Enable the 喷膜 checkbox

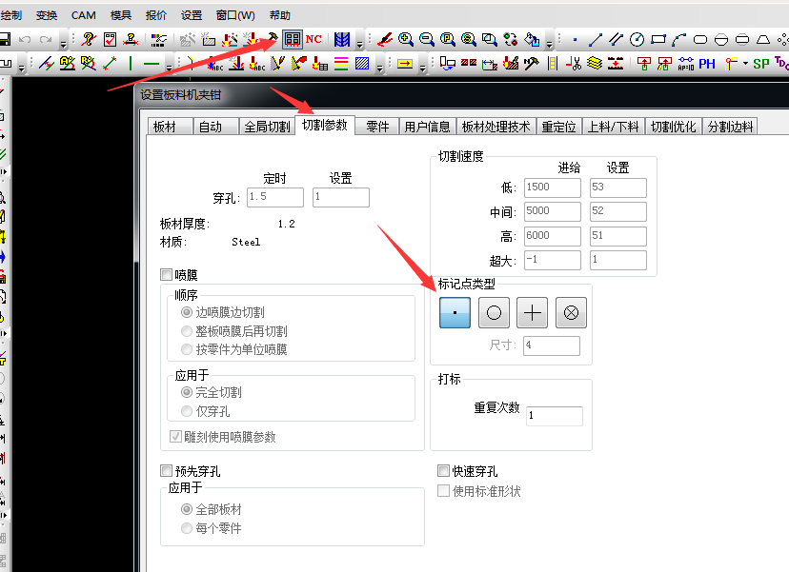pyautogui.click(x=167, y=275)
